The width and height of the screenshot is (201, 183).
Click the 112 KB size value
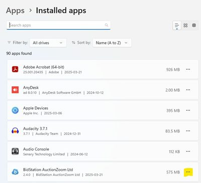174,151
